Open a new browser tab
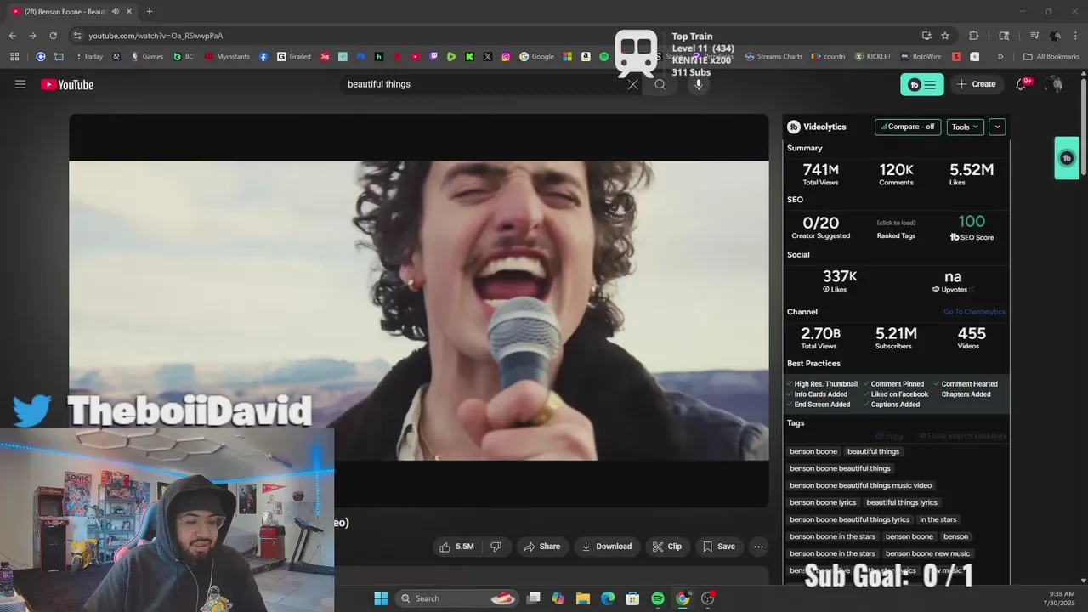 [150, 11]
